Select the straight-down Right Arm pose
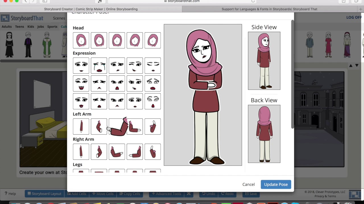 pos(81,152)
